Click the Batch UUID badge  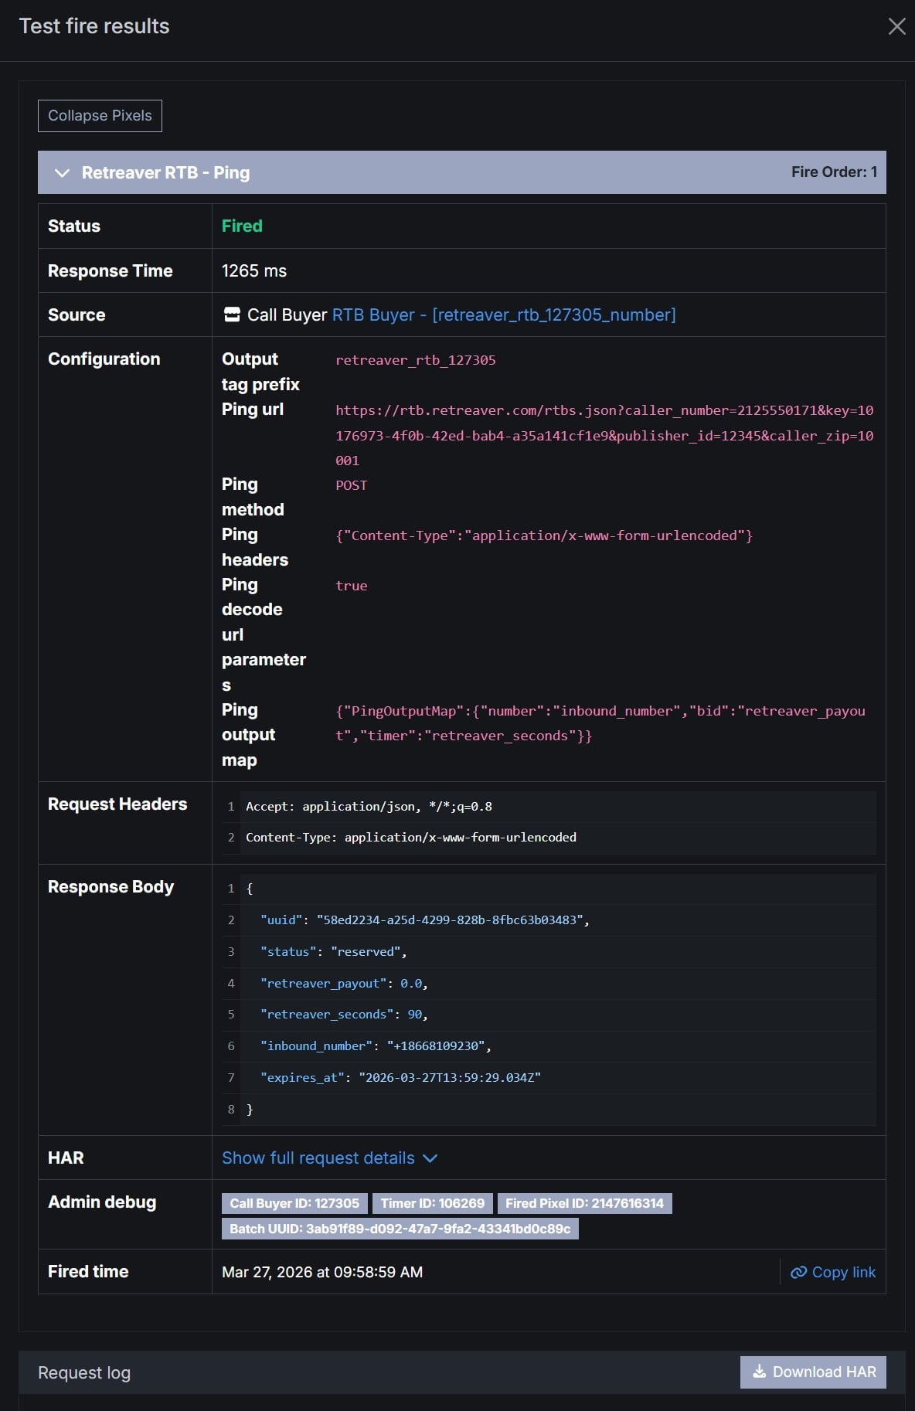click(400, 1229)
